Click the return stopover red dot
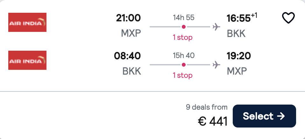The width and height of the screenshot is (305, 139). [184, 65]
